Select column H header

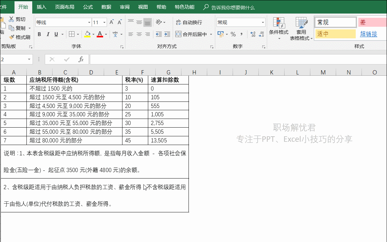pyautogui.click(x=194, y=73)
